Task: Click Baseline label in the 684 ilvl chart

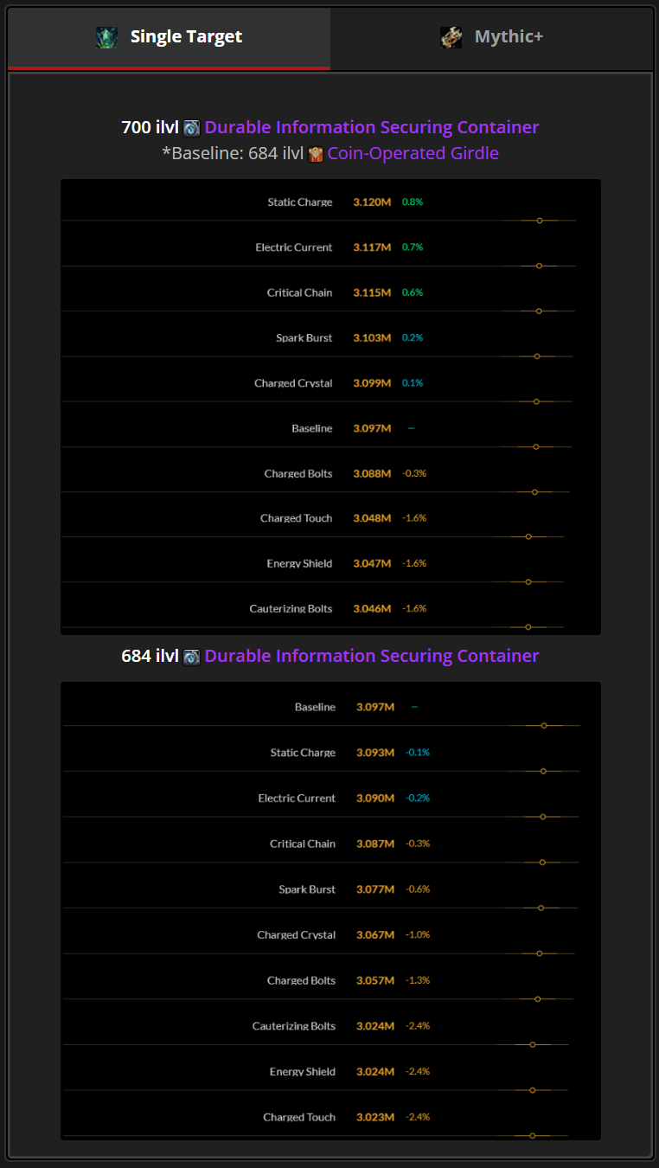Action: [x=315, y=707]
